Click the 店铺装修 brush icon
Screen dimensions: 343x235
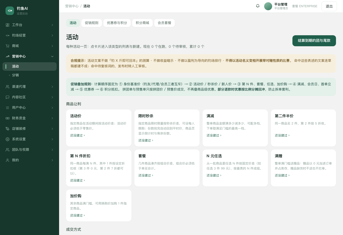pos(8,129)
